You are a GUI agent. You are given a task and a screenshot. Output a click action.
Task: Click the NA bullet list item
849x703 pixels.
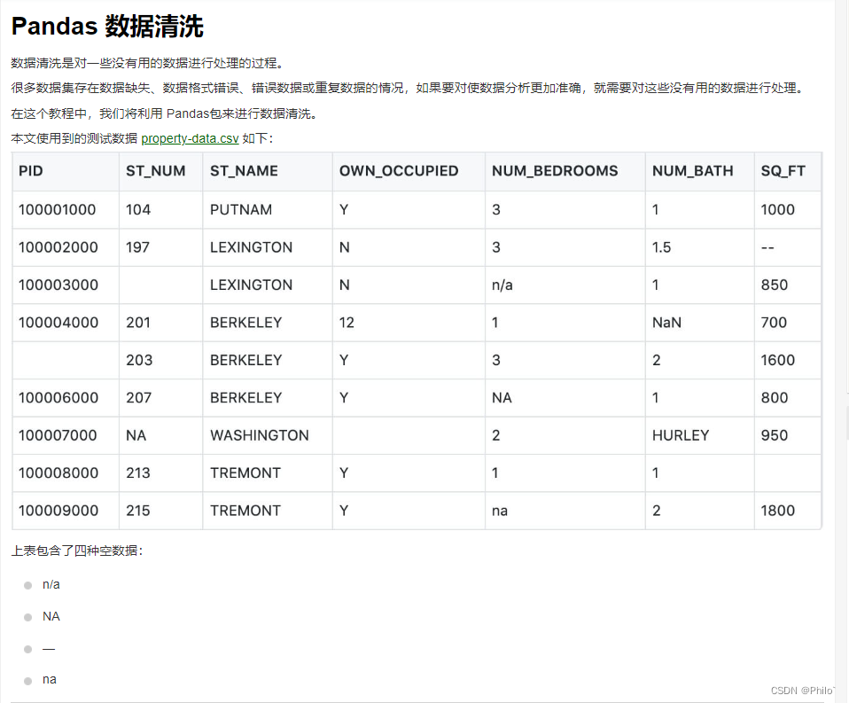(51, 617)
